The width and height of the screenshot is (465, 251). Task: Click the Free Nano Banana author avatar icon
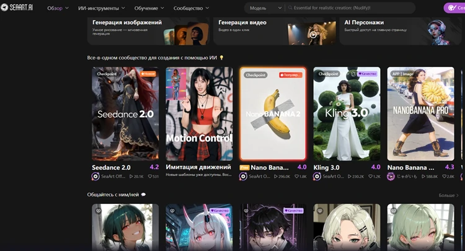coord(243,177)
